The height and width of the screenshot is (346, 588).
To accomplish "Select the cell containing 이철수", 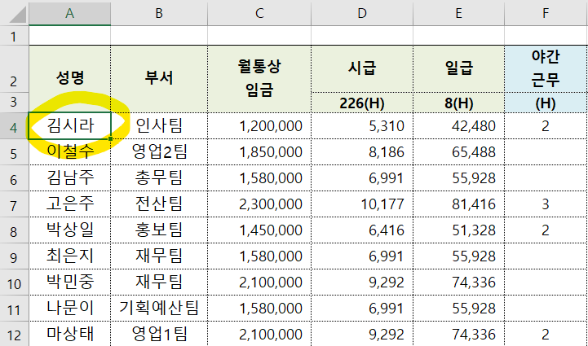I will 70,151.
